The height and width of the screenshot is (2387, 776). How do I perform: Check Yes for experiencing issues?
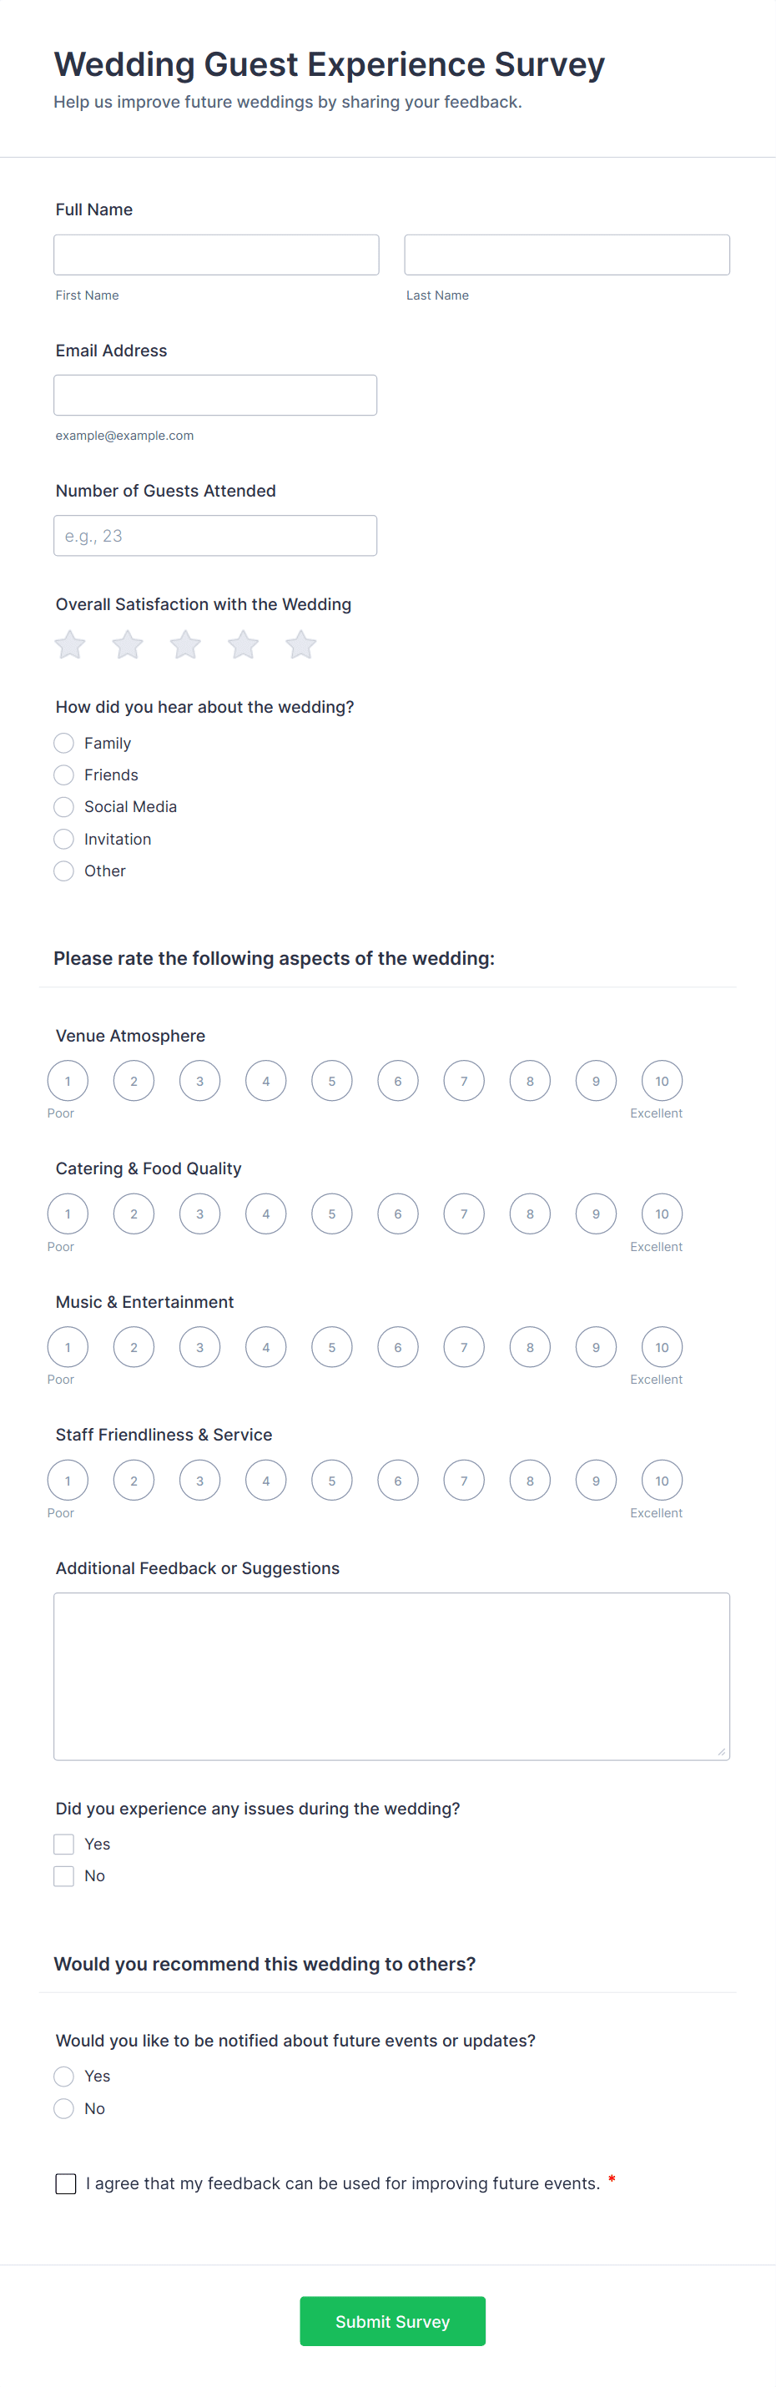pos(63,1843)
